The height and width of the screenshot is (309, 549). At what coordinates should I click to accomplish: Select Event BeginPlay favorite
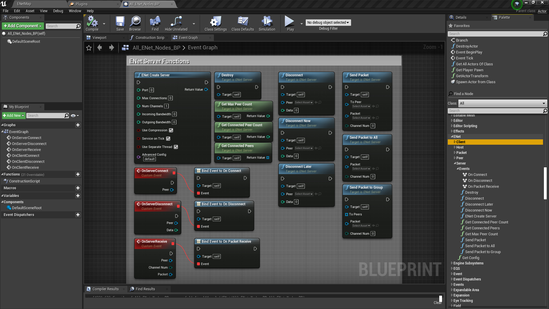(469, 52)
